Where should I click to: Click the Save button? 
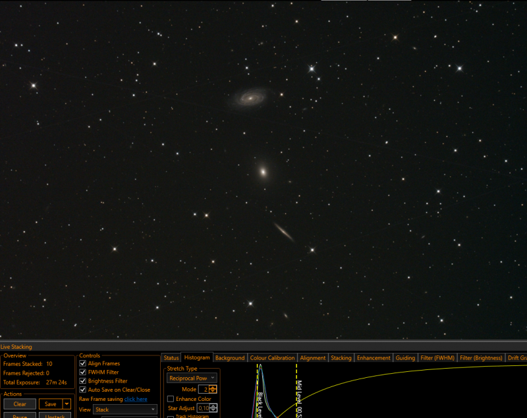coord(51,404)
